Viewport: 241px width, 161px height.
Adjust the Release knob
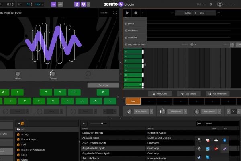tap(53, 74)
